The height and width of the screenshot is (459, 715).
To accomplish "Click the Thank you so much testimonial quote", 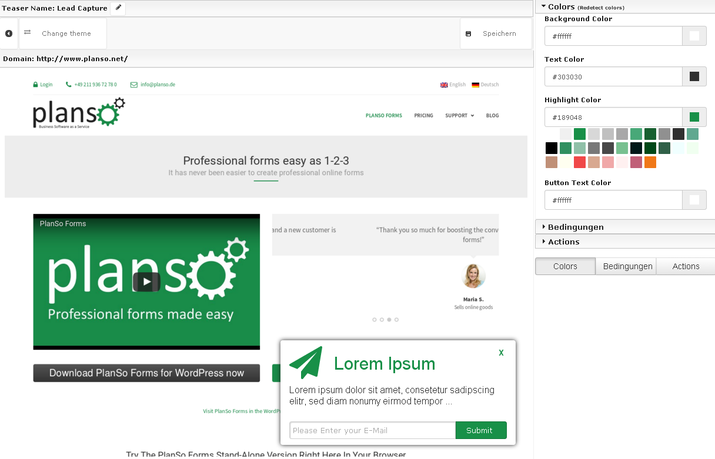I will [x=437, y=234].
